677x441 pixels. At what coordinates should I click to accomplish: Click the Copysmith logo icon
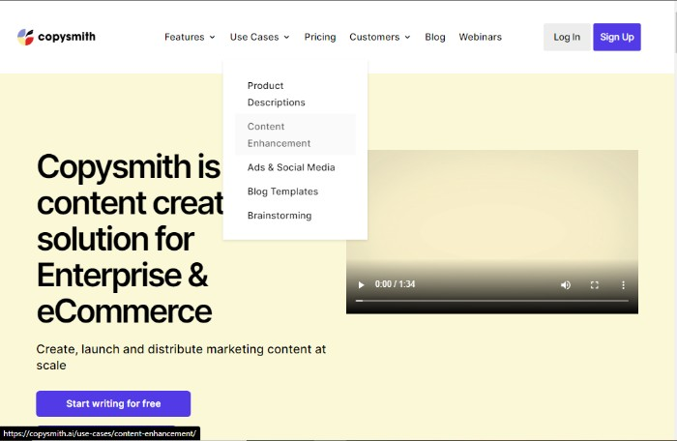point(25,37)
